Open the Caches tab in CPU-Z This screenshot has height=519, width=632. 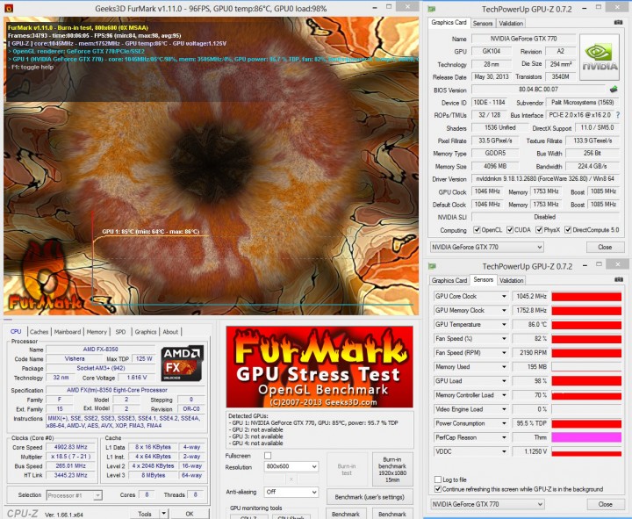pos(39,331)
